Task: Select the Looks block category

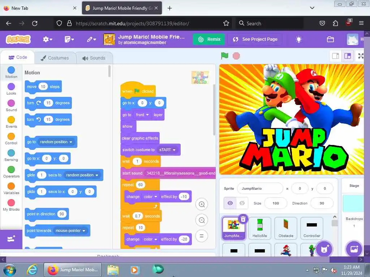Action: point(11,89)
